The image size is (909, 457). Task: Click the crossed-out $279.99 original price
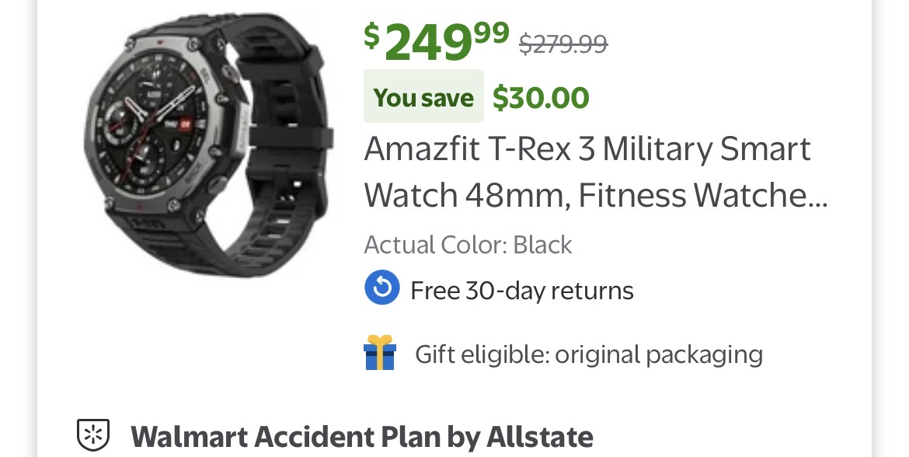pos(563,44)
